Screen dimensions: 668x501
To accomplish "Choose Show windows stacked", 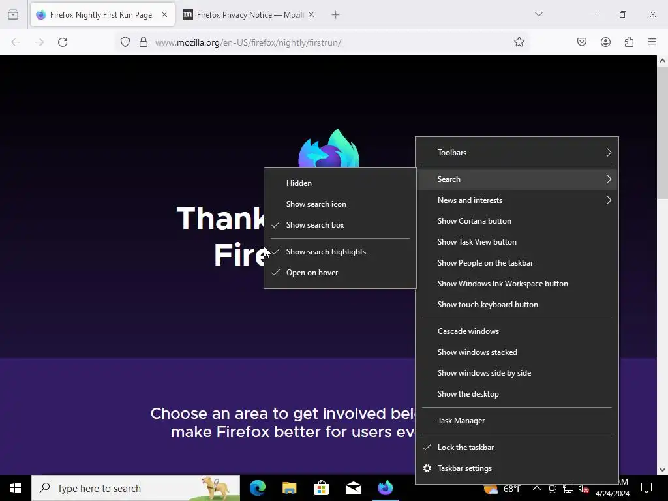I will point(517,352).
